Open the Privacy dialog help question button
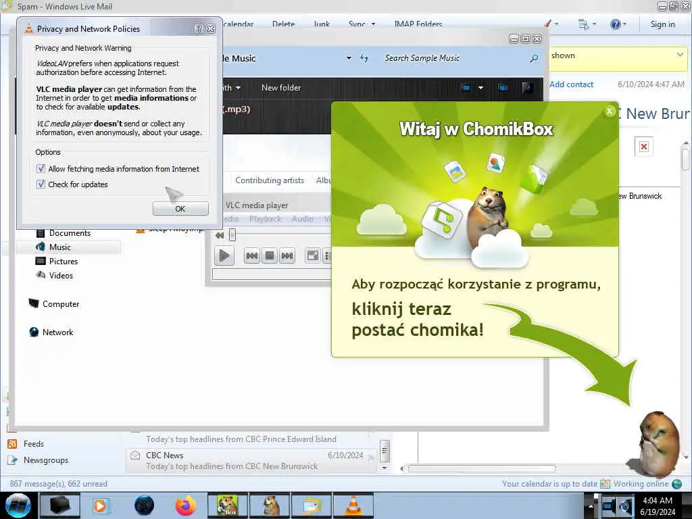692x519 pixels. 199,28
